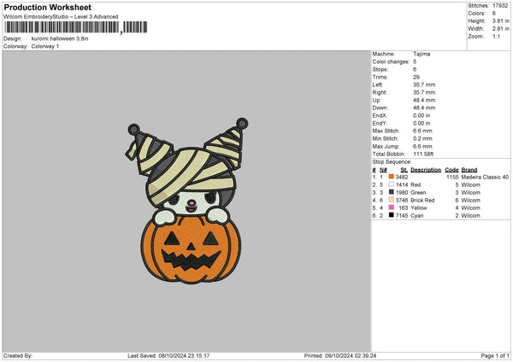The image size is (513, 362).
Task: Click the 'Cyan' description in row 6
Action: (x=417, y=216)
